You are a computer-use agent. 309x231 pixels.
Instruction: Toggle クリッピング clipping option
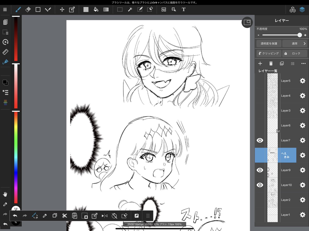tap(269, 53)
